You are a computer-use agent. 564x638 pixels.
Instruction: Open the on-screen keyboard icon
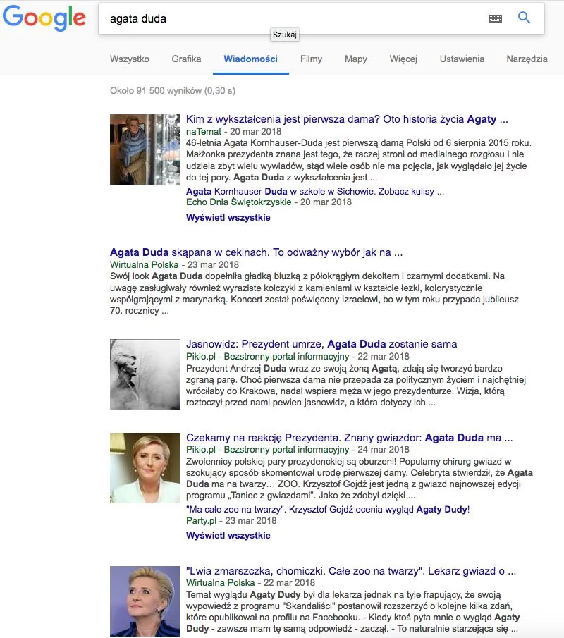(495, 18)
